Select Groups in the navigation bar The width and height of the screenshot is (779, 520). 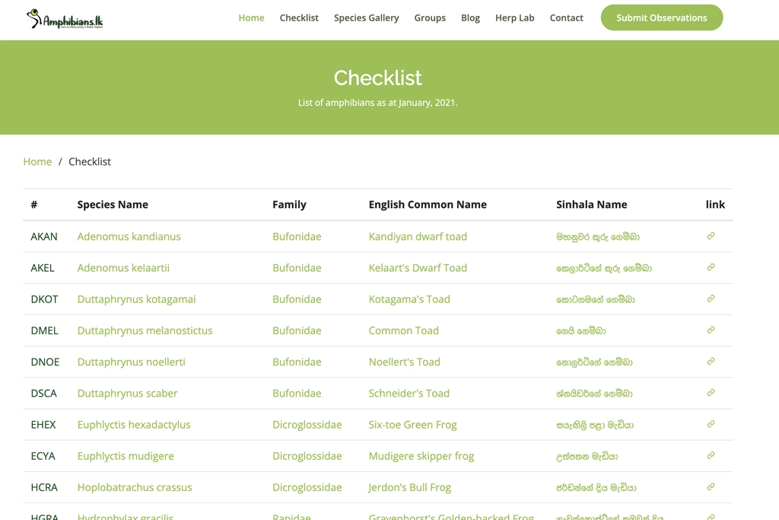(x=430, y=18)
